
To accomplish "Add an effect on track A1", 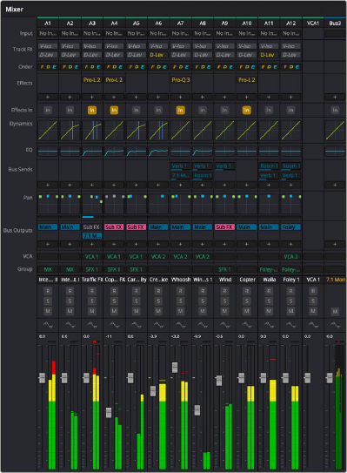I will coord(48,98).
